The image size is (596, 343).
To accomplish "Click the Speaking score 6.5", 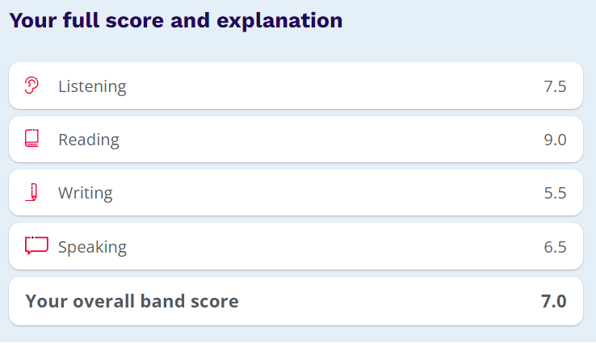I will [555, 247].
